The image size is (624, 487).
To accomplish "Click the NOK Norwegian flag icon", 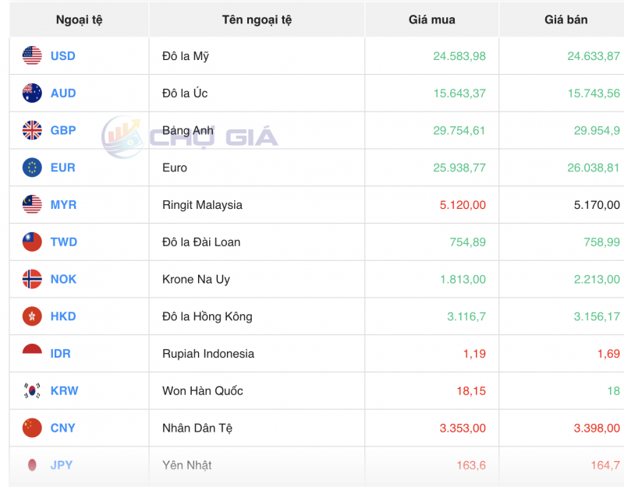I will [x=31, y=279].
